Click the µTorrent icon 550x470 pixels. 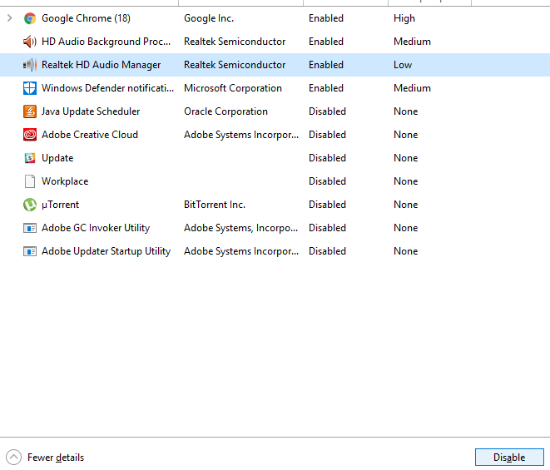(30, 205)
